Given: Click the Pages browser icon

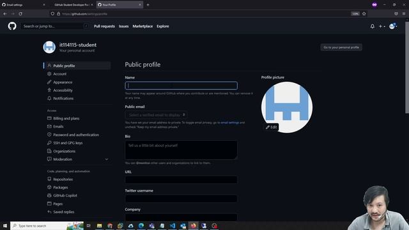Looking at the screenshot, I should tap(49, 204).
